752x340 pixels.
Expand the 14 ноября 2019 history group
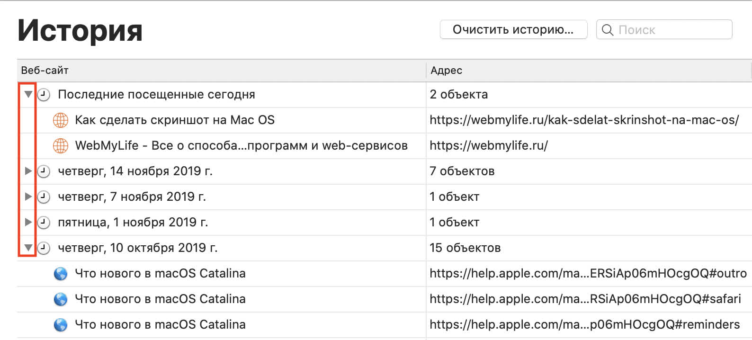pyautogui.click(x=28, y=171)
